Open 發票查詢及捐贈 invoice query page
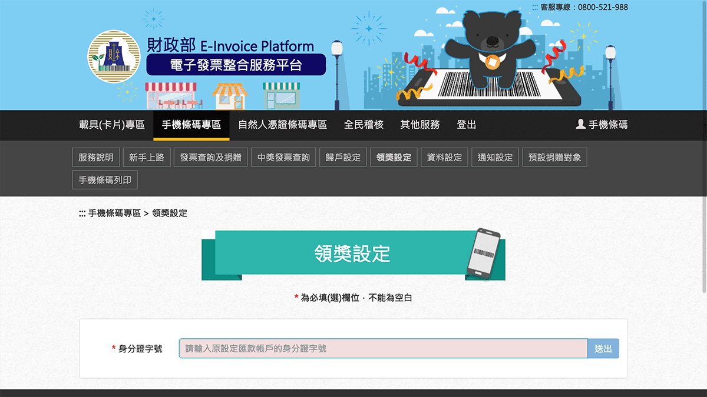 210,156
